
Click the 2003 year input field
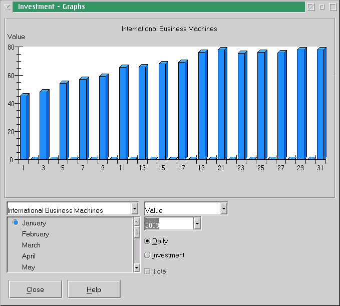pos(169,223)
